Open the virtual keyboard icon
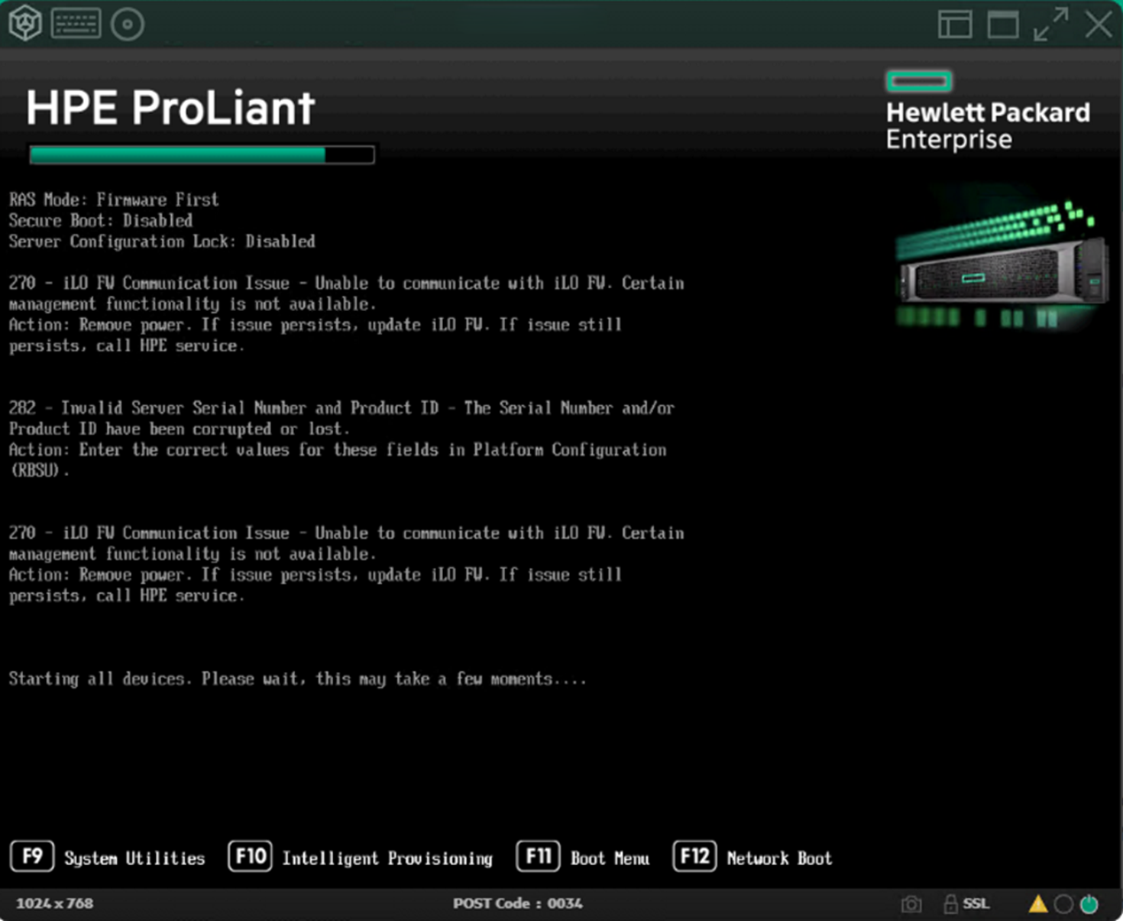 tap(76, 24)
